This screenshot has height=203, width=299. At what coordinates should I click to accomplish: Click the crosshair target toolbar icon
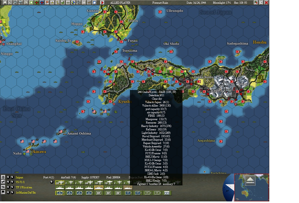pos(78,3)
